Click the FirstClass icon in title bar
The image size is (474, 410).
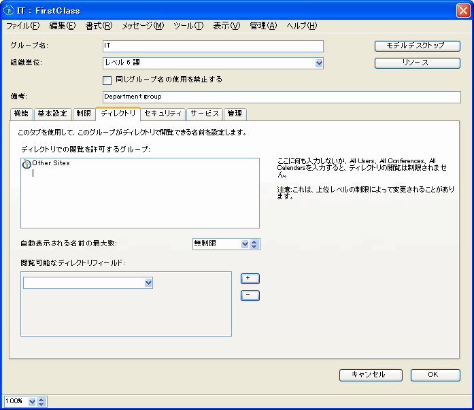[x=10, y=10]
